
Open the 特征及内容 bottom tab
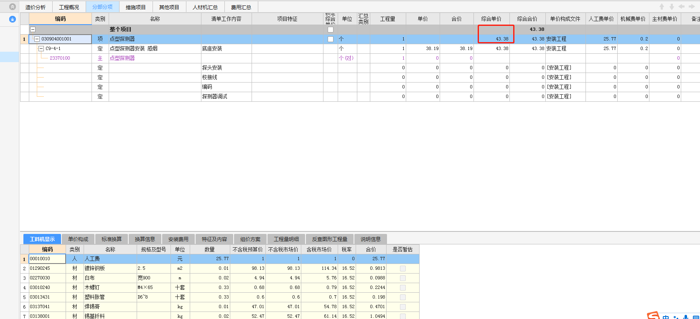[214, 239]
